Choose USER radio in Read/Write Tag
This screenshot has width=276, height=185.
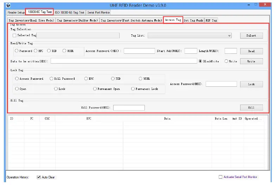click(64, 51)
